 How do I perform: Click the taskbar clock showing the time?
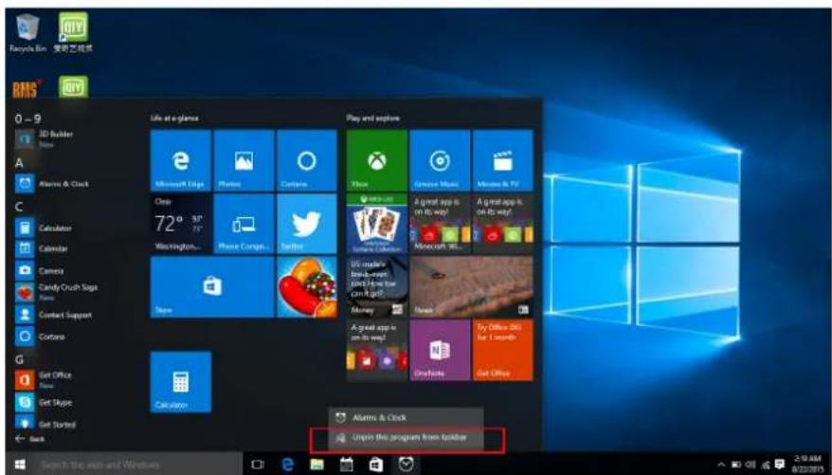(x=806, y=465)
